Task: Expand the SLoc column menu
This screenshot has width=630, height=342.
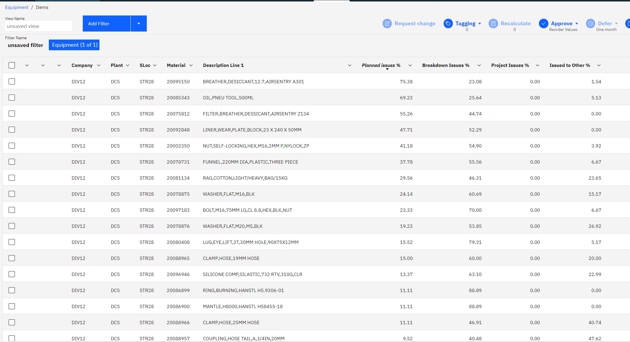Action: point(155,65)
